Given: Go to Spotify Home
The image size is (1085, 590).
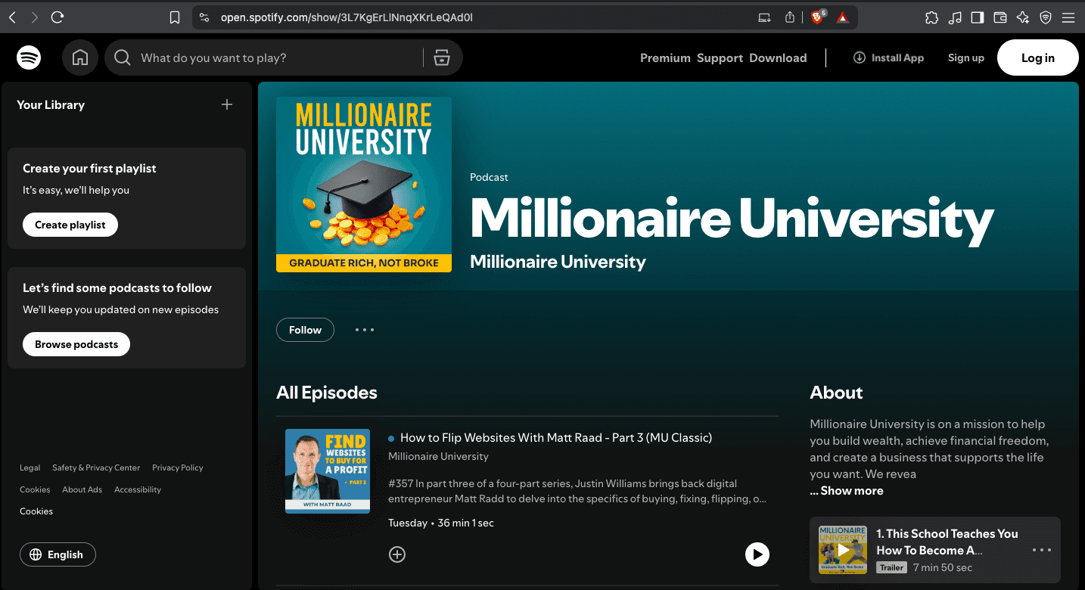Looking at the screenshot, I should 80,57.
